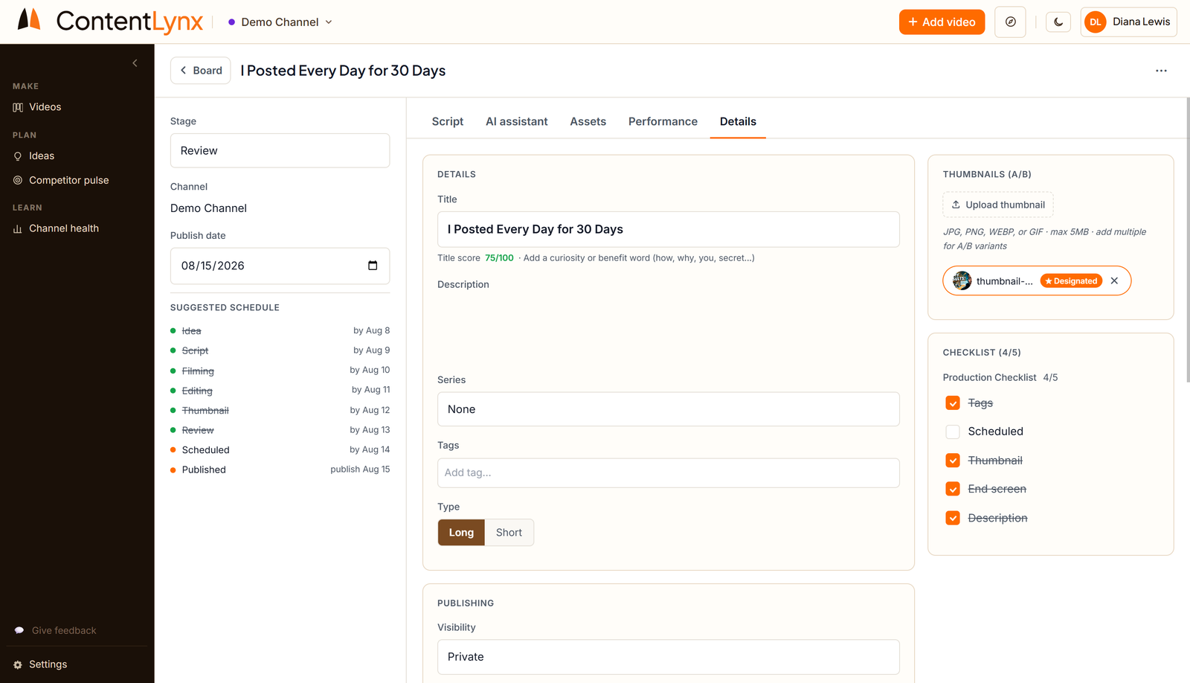Uncheck the Thumbnail checklist item
Viewport: 1190px width, 683px height.
953,461
